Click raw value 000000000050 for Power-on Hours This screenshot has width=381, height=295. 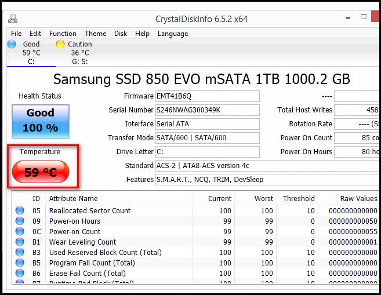tap(353, 221)
